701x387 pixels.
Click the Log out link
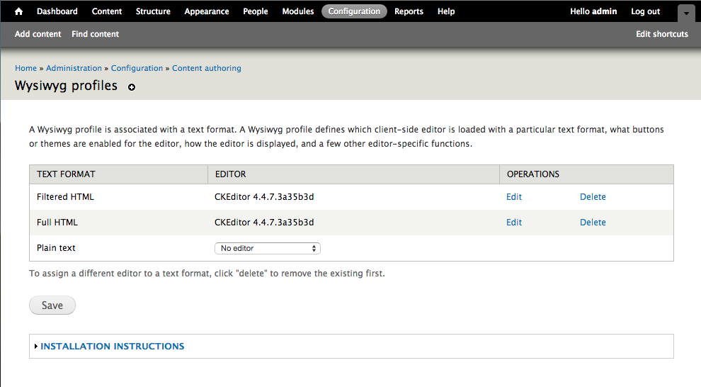click(645, 11)
